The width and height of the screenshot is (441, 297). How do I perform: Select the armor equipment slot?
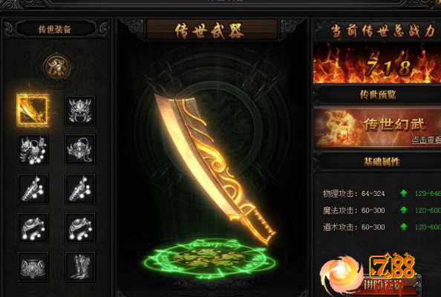pos(33,149)
